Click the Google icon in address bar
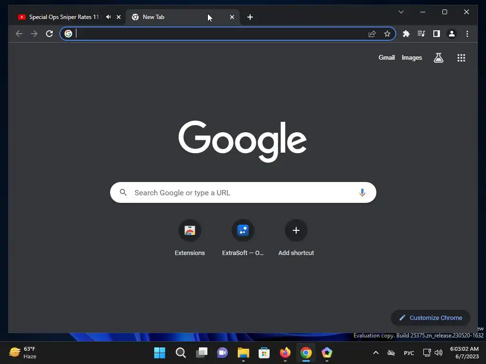 [x=68, y=34]
